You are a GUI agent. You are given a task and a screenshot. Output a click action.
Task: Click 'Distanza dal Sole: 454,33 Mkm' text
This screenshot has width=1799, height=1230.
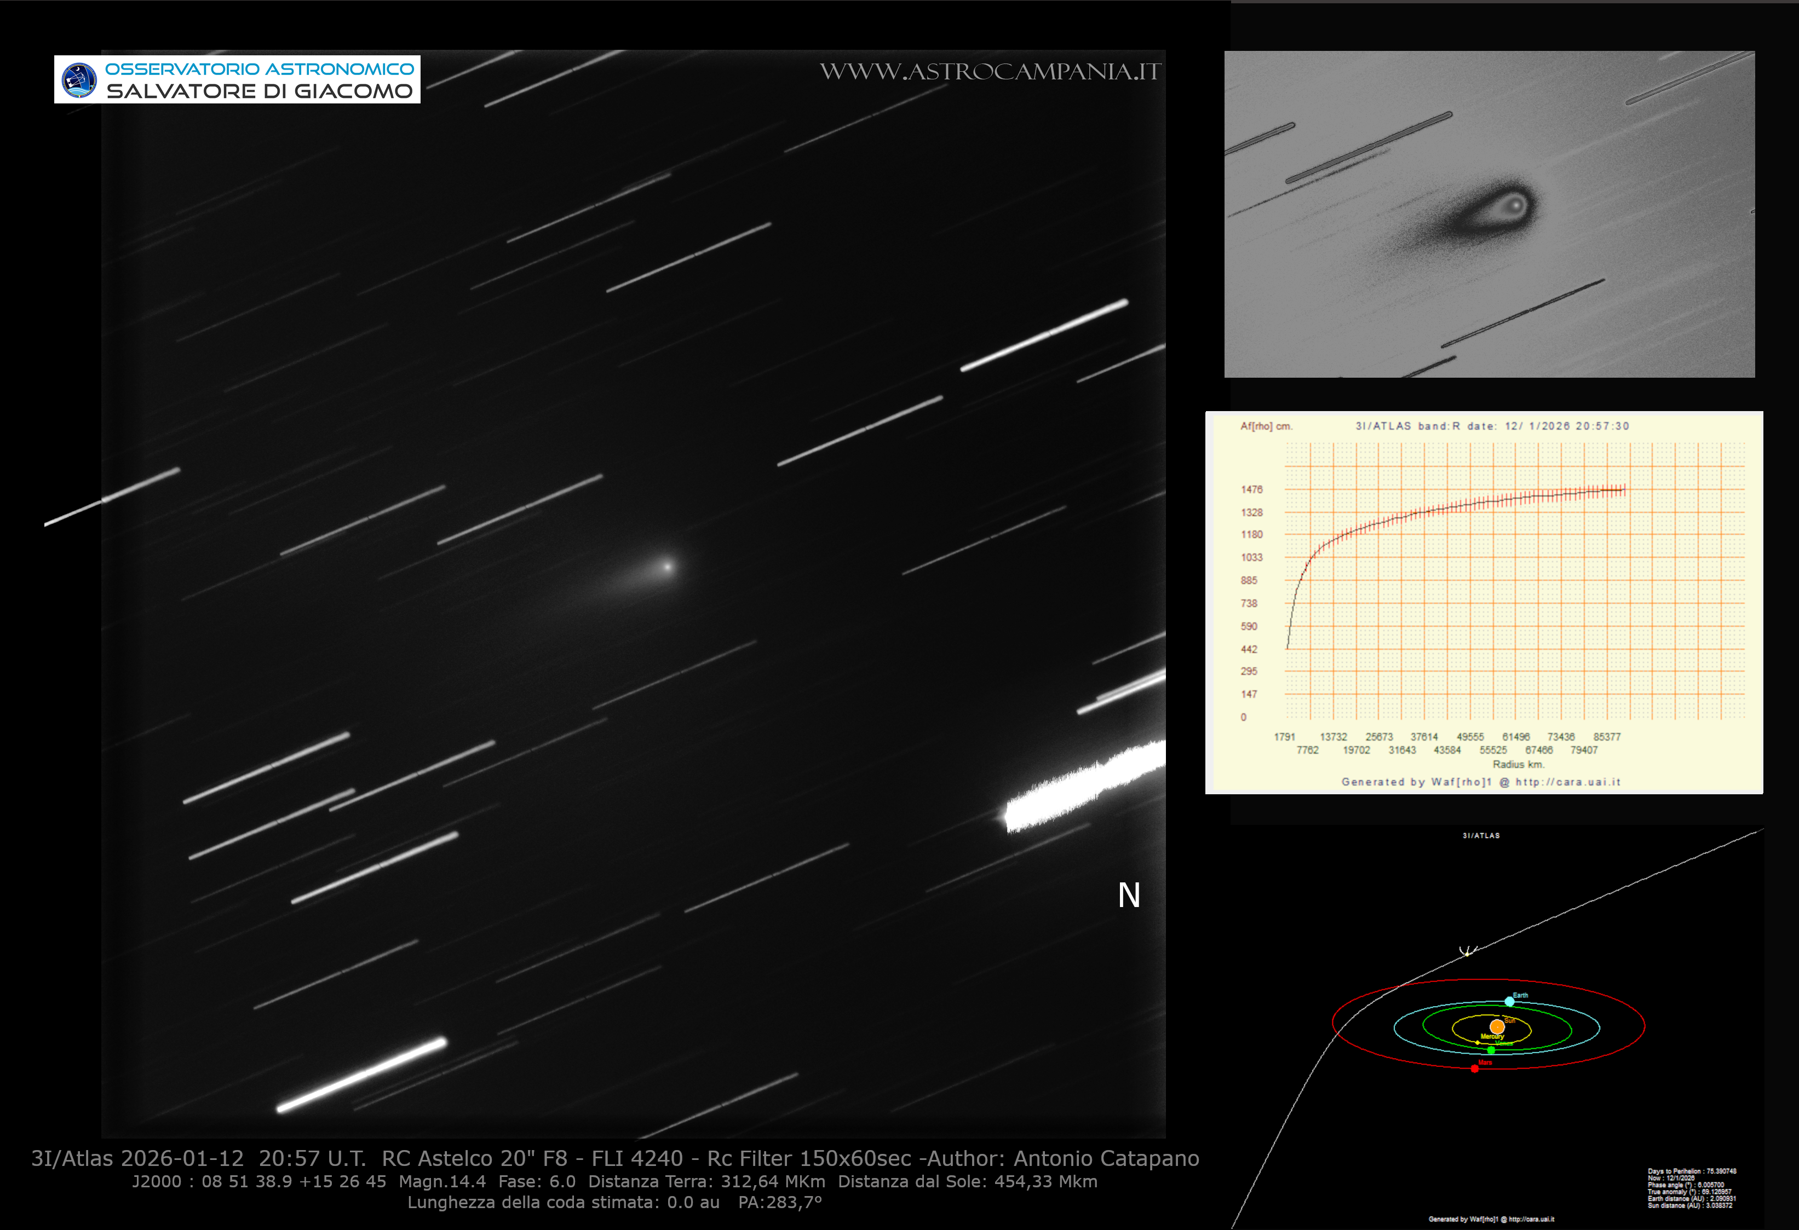pos(968,1181)
